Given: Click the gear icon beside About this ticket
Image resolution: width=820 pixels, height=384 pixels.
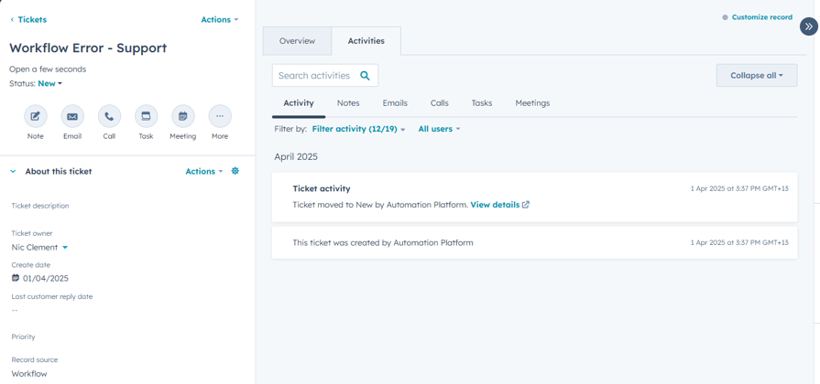Looking at the screenshot, I should point(235,171).
